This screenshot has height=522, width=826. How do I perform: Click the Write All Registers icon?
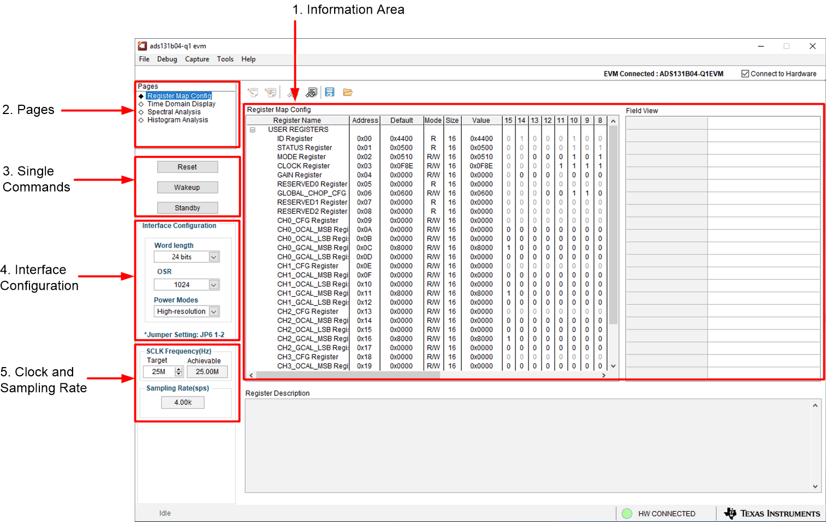point(270,92)
